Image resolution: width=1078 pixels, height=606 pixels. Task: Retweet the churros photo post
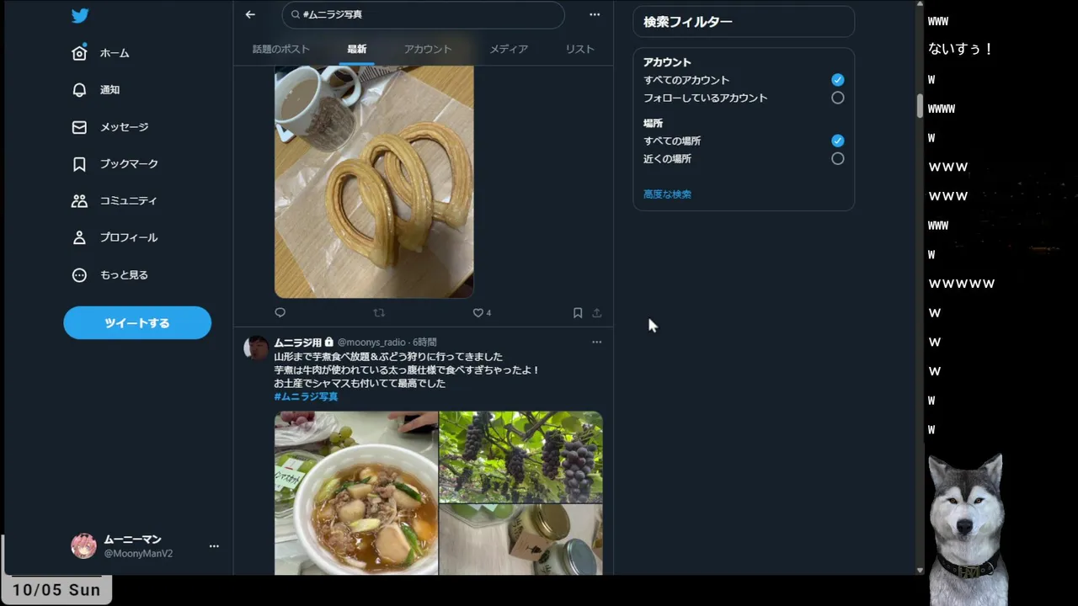379,312
